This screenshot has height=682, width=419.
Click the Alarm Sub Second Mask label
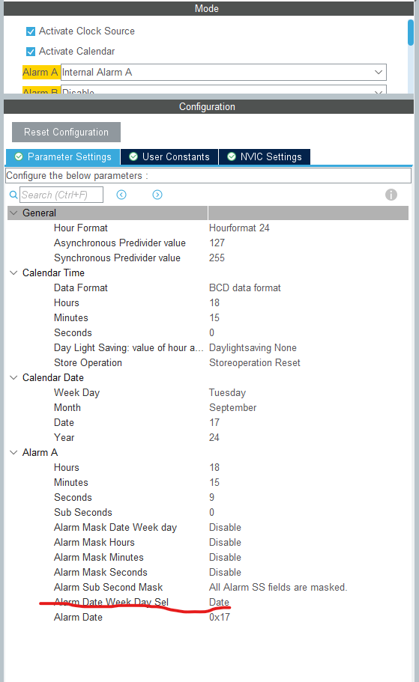coord(108,587)
